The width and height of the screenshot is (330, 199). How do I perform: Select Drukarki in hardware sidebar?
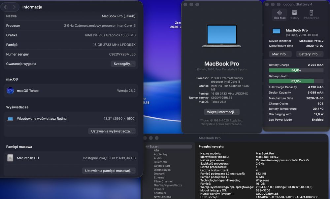click(x=159, y=174)
